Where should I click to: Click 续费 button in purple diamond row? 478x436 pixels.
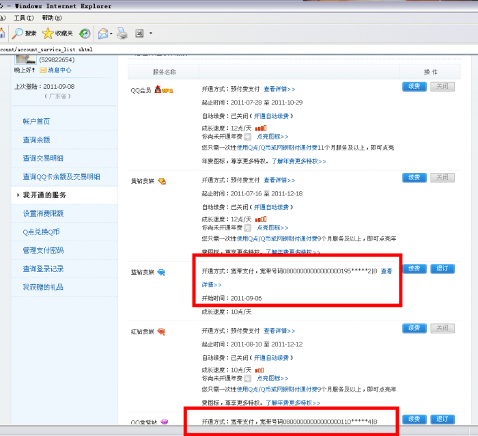click(414, 420)
